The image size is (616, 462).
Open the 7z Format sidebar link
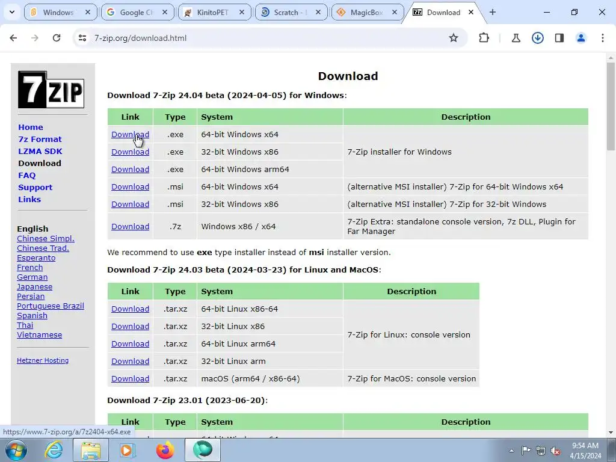[40, 139]
